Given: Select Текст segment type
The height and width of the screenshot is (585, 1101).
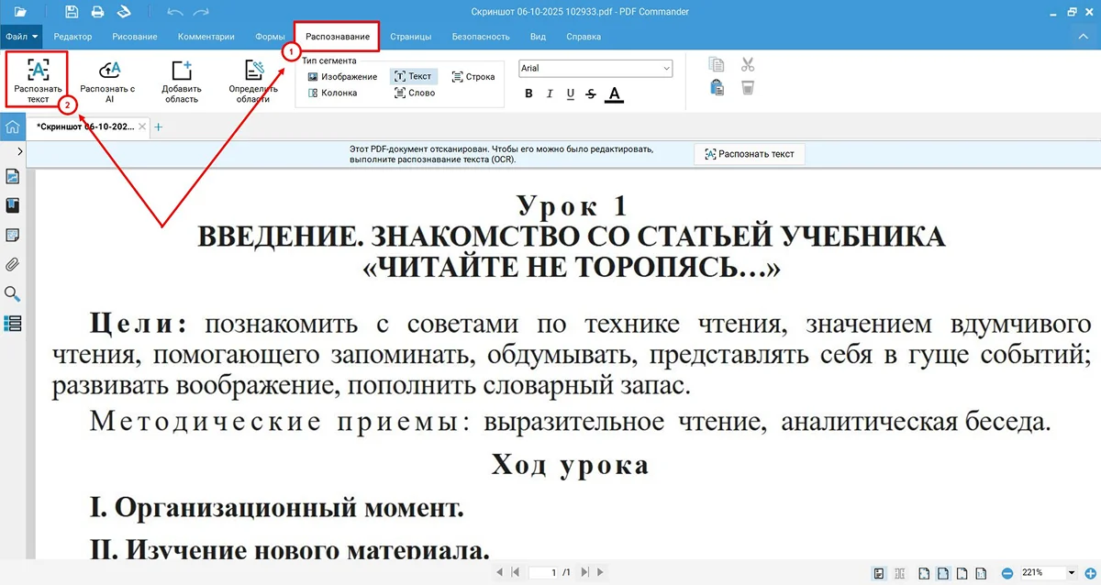Looking at the screenshot, I should 413,77.
